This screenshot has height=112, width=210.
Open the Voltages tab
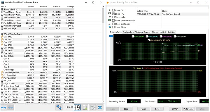click(139, 32)
